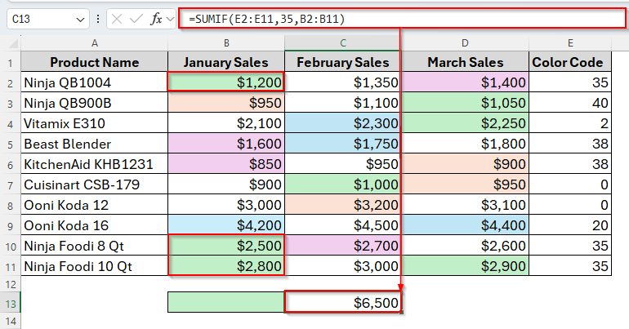Click the Cuisinart CSB-179 cell
This screenshot has width=629, height=329.
click(x=94, y=184)
